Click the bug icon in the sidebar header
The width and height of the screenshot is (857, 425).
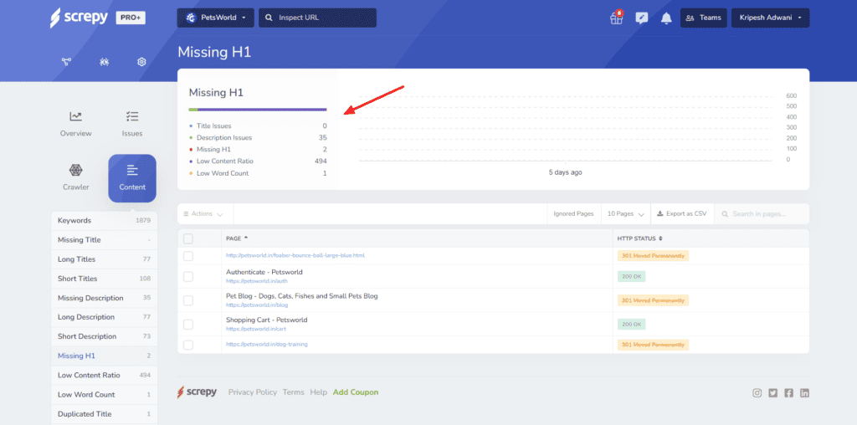104,62
